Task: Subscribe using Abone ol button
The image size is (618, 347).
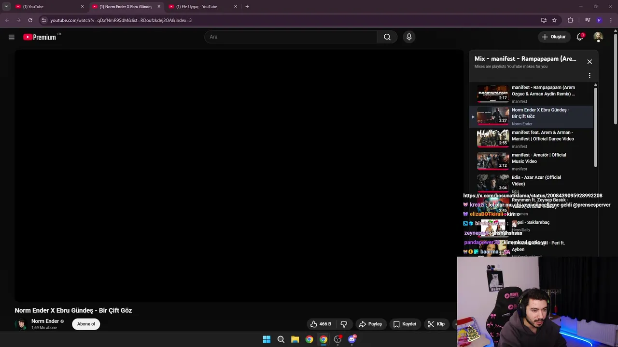Action: point(86,324)
